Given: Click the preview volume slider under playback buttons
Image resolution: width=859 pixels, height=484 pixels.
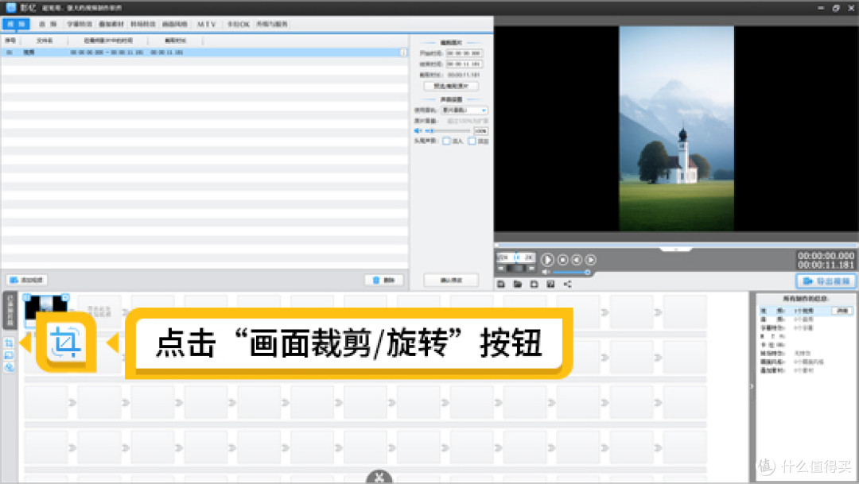Looking at the screenshot, I should 570,272.
